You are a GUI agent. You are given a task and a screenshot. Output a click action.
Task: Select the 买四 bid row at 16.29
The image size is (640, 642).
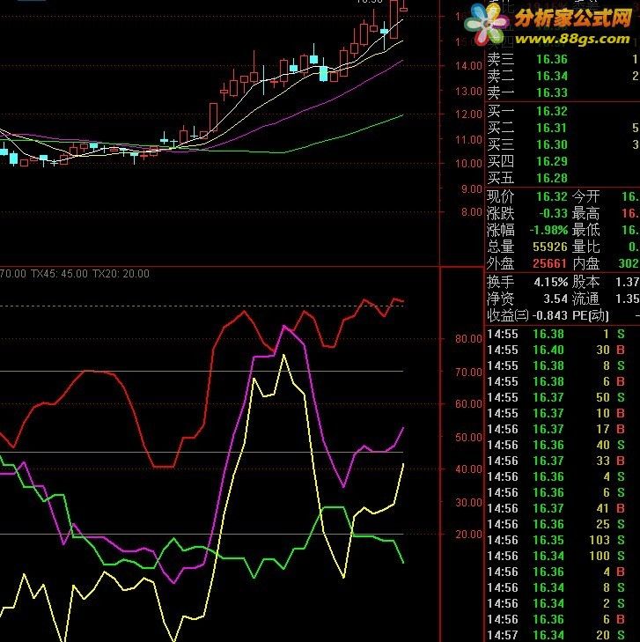click(x=563, y=161)
